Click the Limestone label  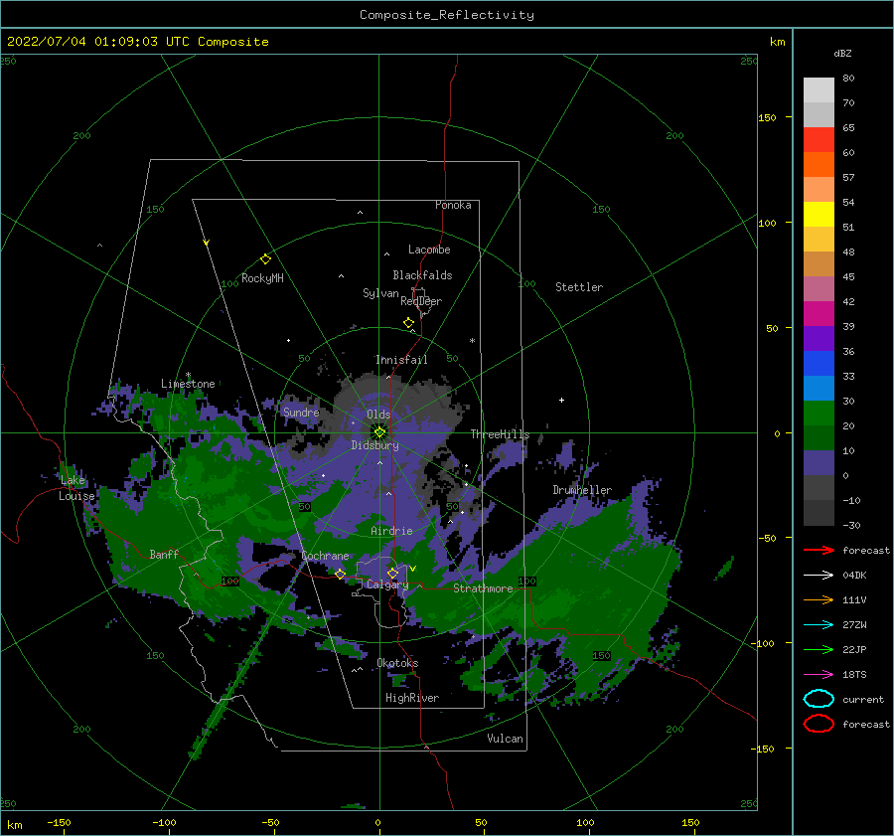point(188,384)
